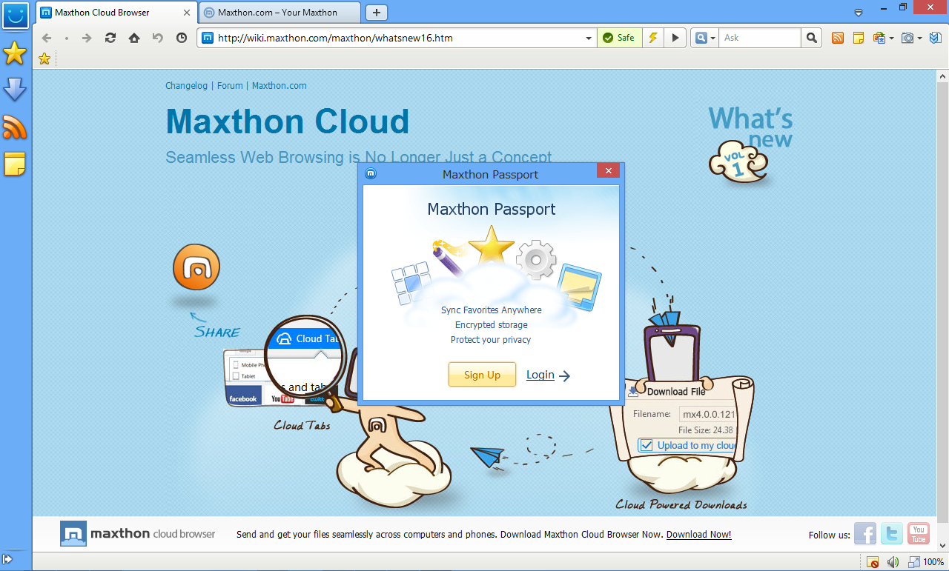This screenshot has height=571, width=949.
Task: Open the Twitter follow icon
Action: tap(892, 534)
